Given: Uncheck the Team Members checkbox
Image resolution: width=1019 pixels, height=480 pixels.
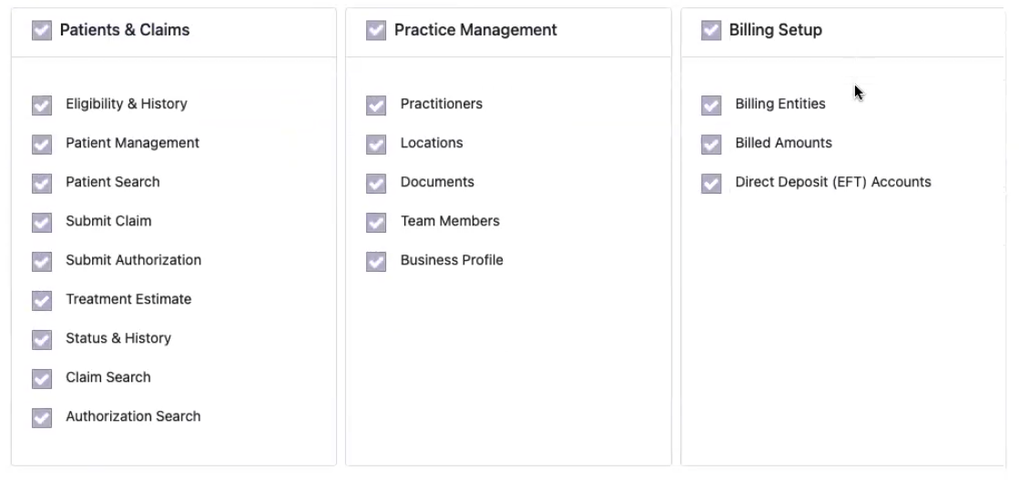Looking at the screenshot, I should (x=376, y=223).
